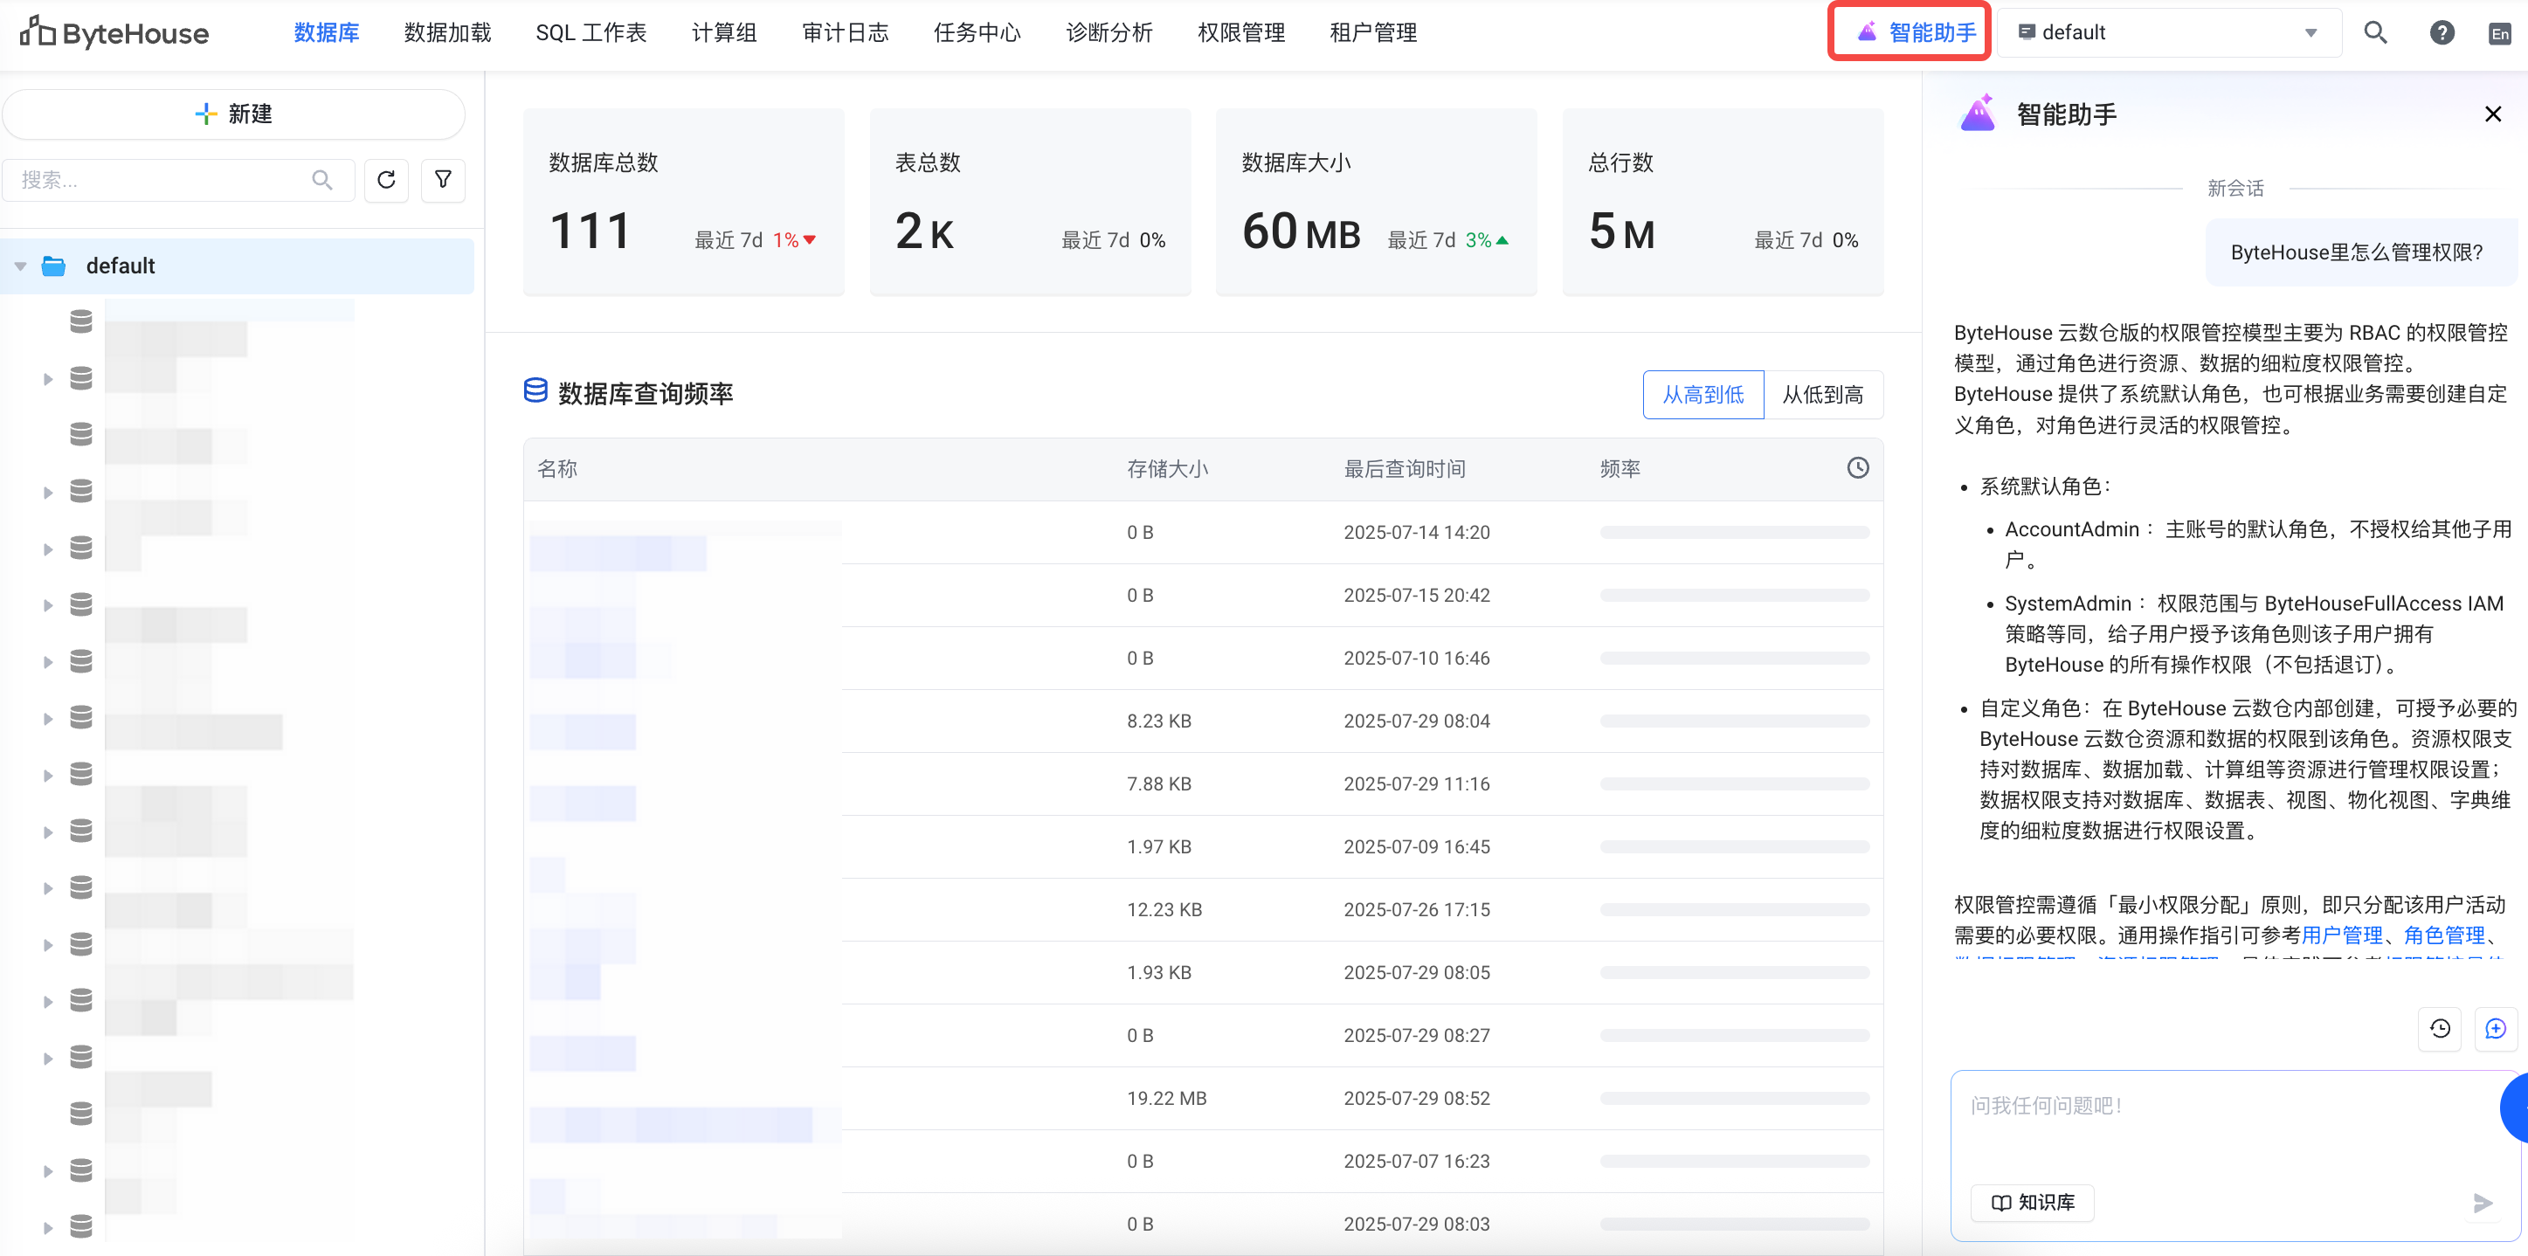Switch language with the En icon

click(2499, 34)
